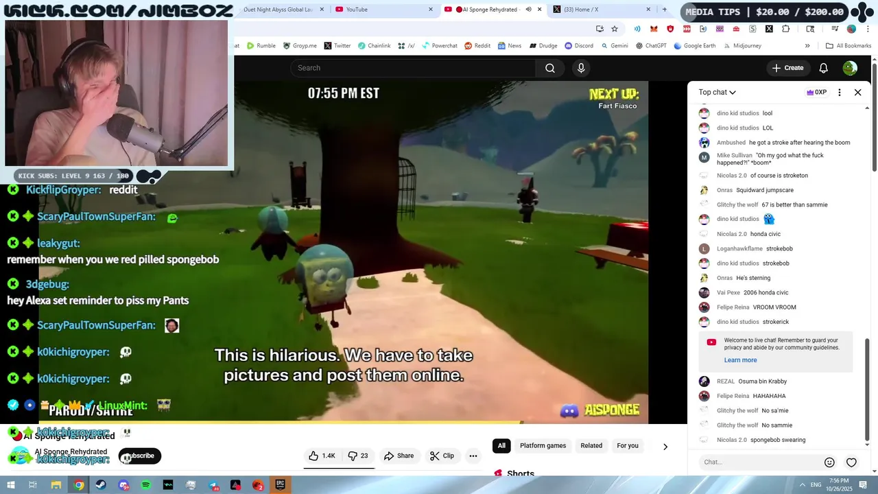878x494 pixels.
Task: Follow the Learn more link in chat
Action: 740,360
